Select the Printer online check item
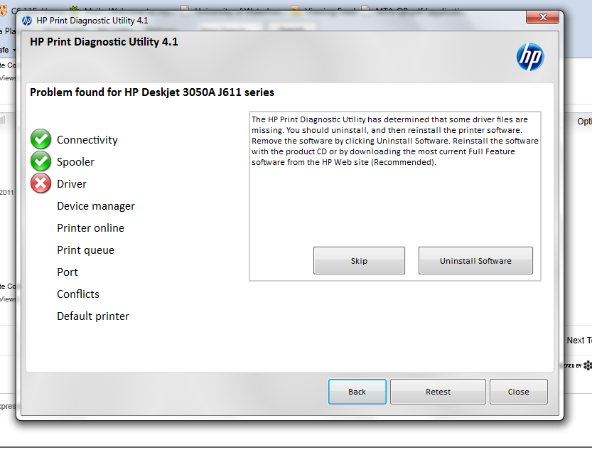The width and height of the screenshot is (592, 450). click(x=90, y=227)
